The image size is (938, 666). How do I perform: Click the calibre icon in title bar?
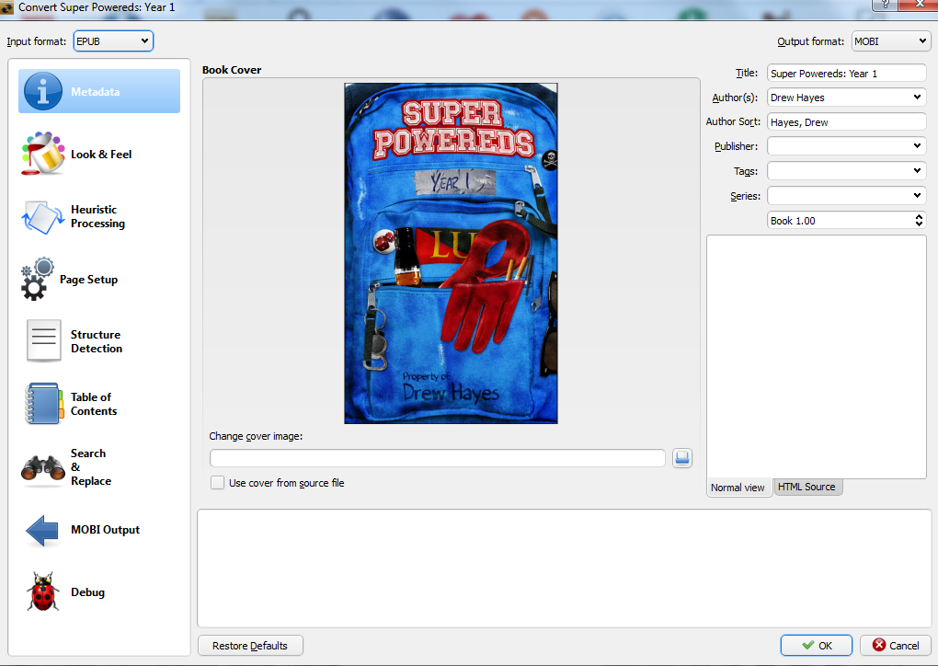pyautogui.click(x=7, y=7)
